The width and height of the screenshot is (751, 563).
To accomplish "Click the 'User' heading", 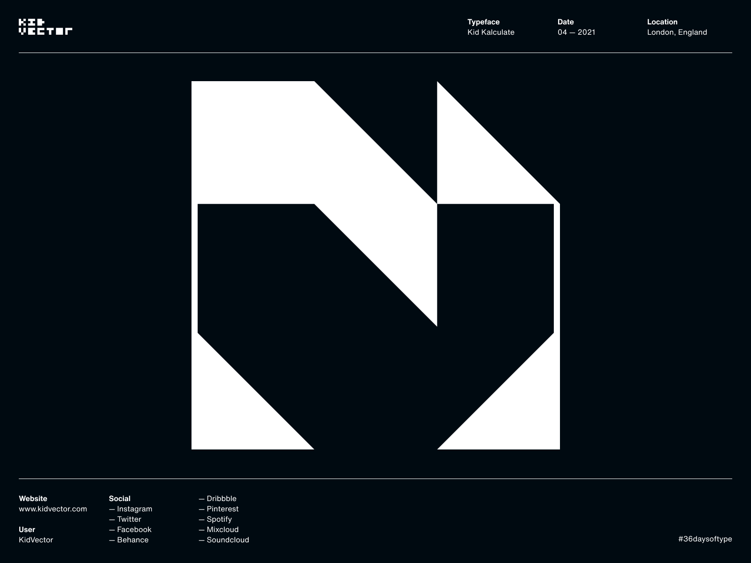I will click(x=27, y=530).
